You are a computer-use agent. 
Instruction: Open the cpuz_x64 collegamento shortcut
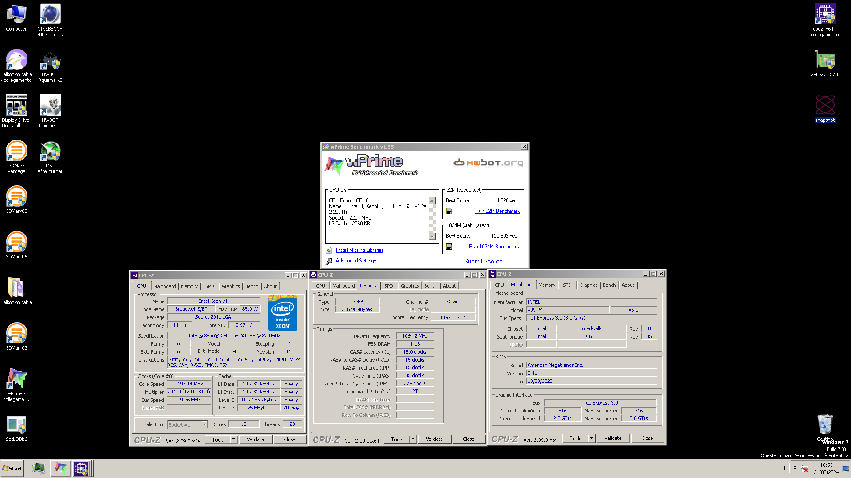(x=825, y=20)
